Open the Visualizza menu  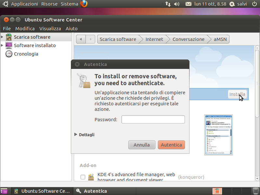pos(50,29)
